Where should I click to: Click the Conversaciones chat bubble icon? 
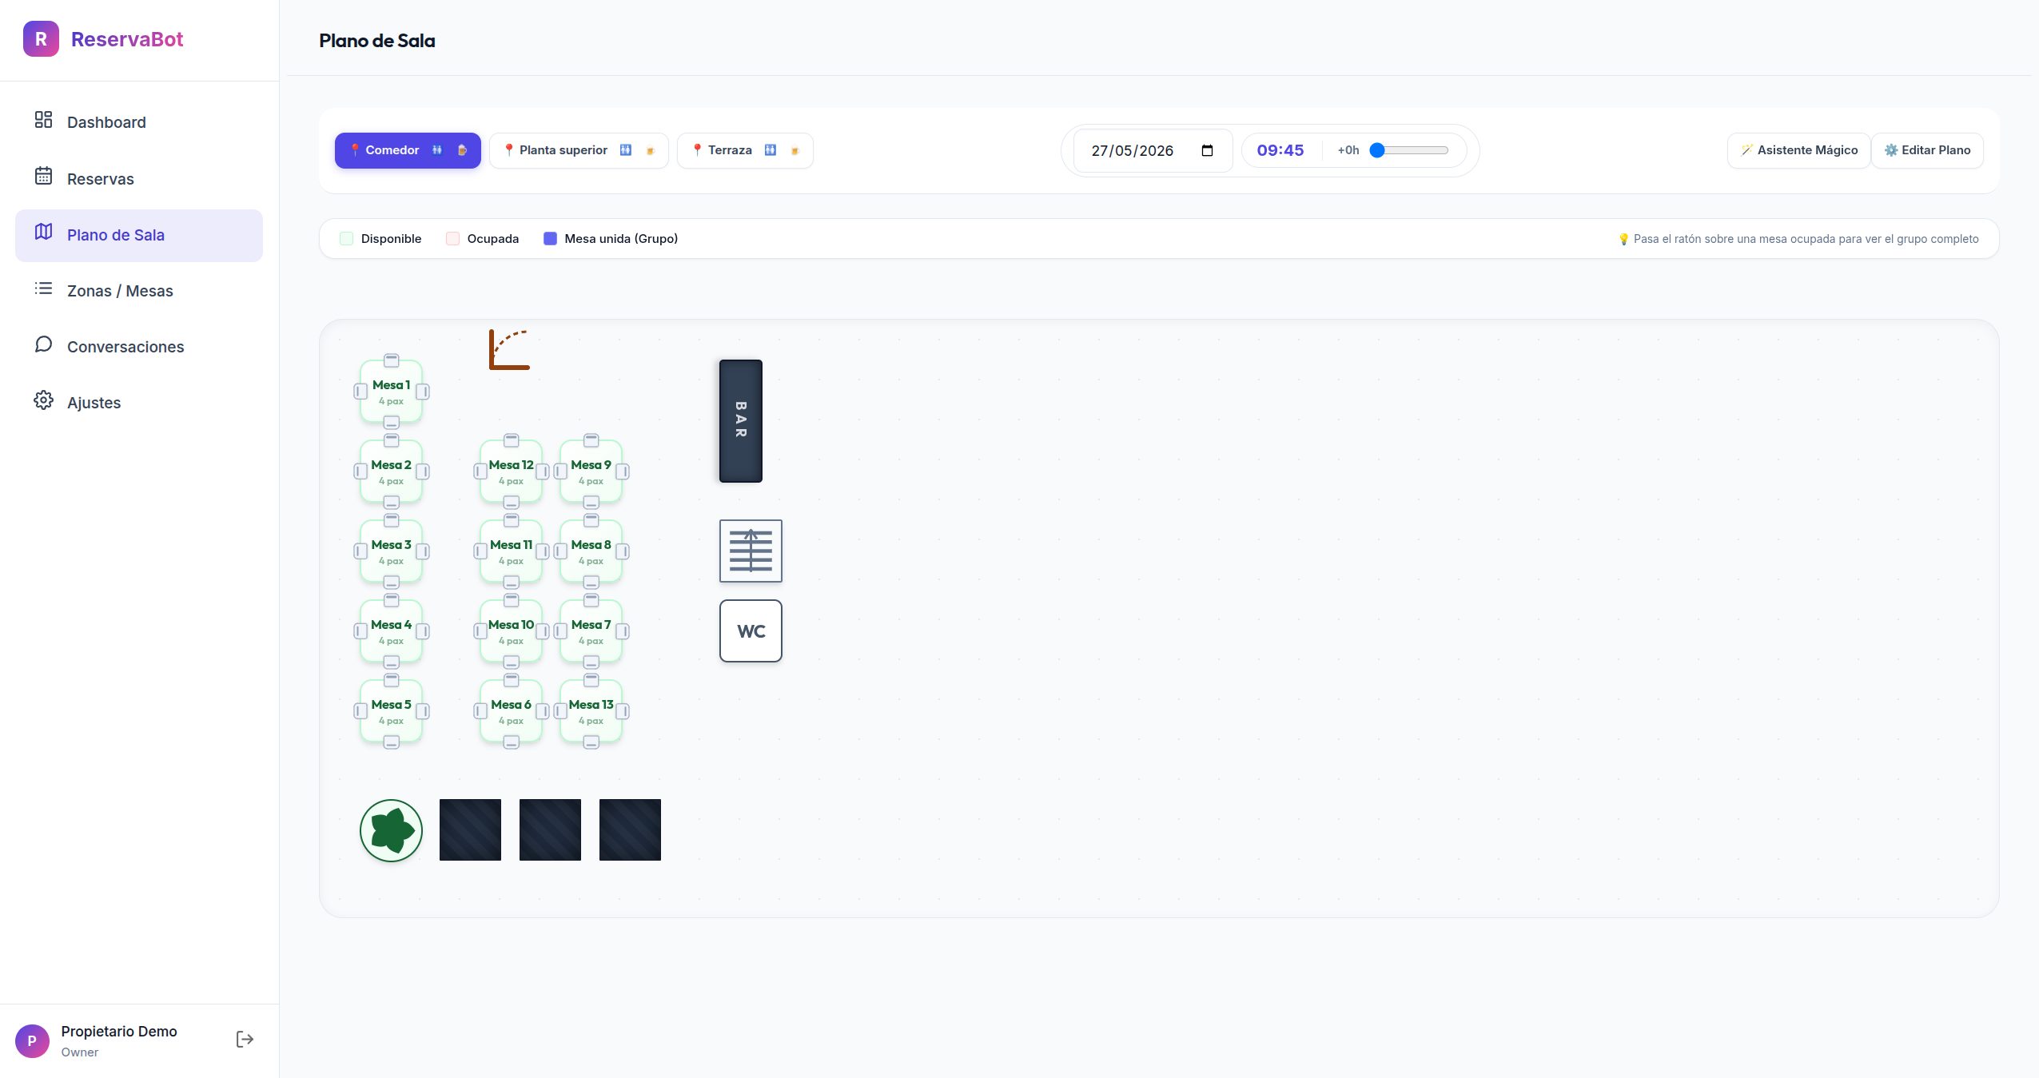(43, 344)
